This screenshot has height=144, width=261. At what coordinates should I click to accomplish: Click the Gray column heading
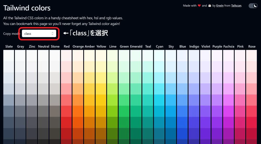click(x=20, y=47)
